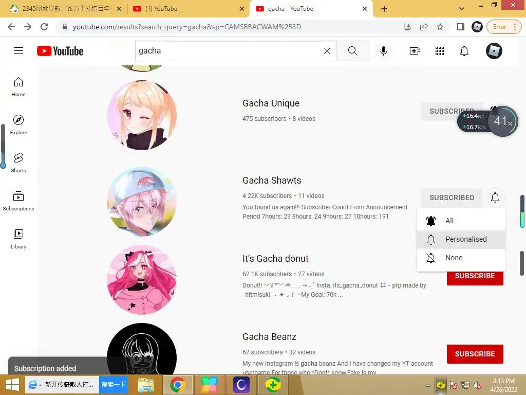Close the gacha - YouTube tab
The height and width of the screenshot is (395, 526).
click(x=365, y=9)
